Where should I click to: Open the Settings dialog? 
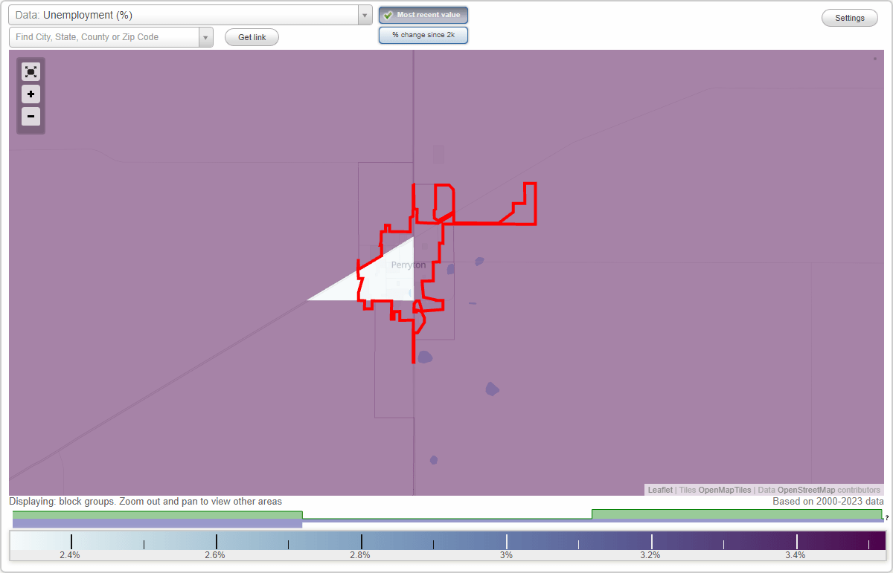pyautogui.click(x=849, y=17)
